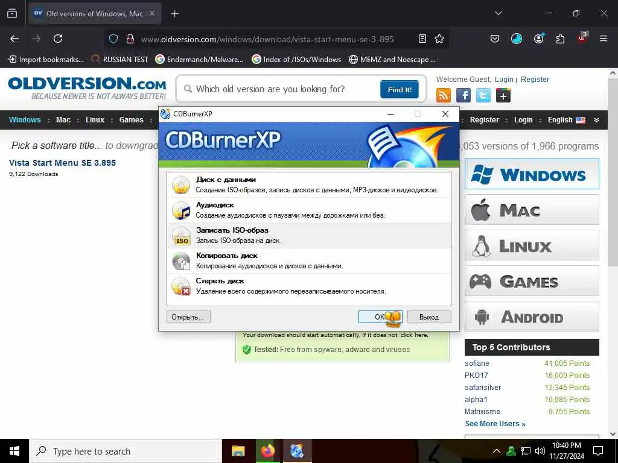Choose the Аудиодиск music disc icon
Screen dimensions: 618x463
coord(181,210)
